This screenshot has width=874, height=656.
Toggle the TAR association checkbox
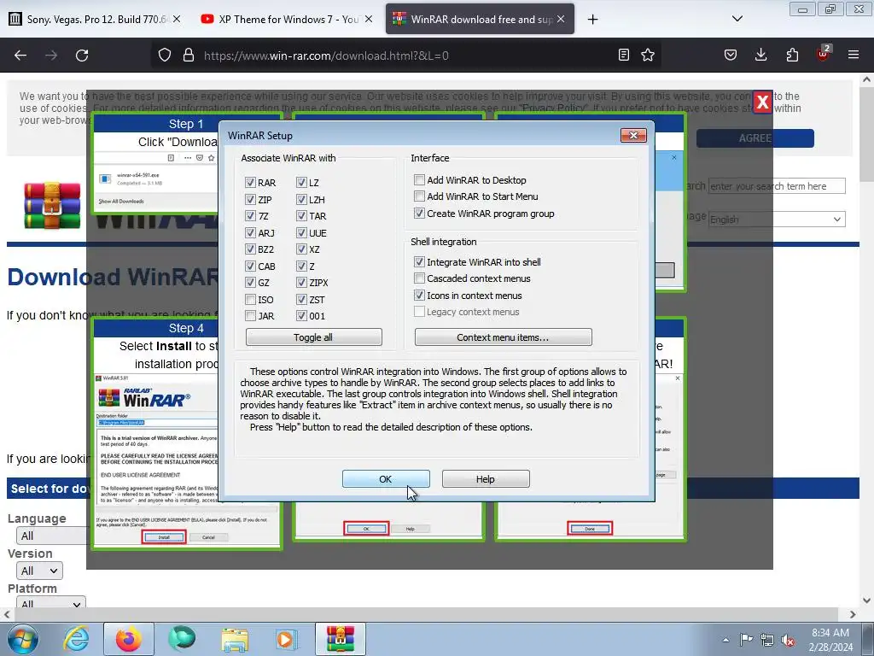point(301,216)
